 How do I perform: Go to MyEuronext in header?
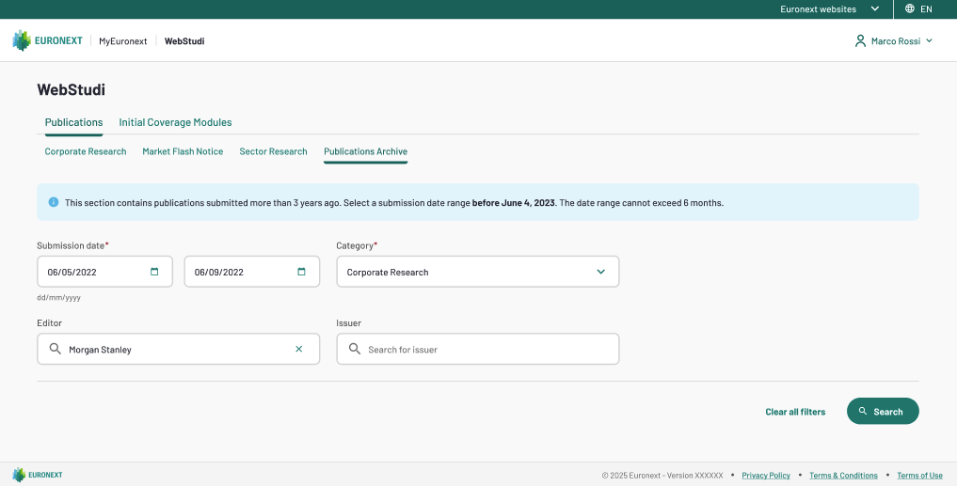pos(123,40)
